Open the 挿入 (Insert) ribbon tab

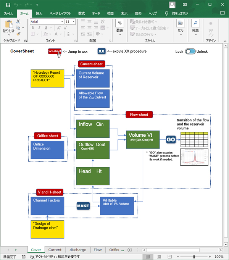(x=39, y=13)
